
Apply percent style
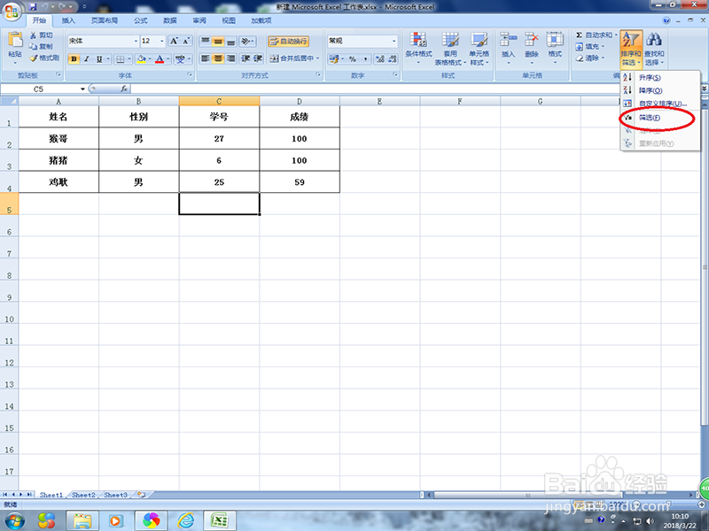(x=353, y=58)
